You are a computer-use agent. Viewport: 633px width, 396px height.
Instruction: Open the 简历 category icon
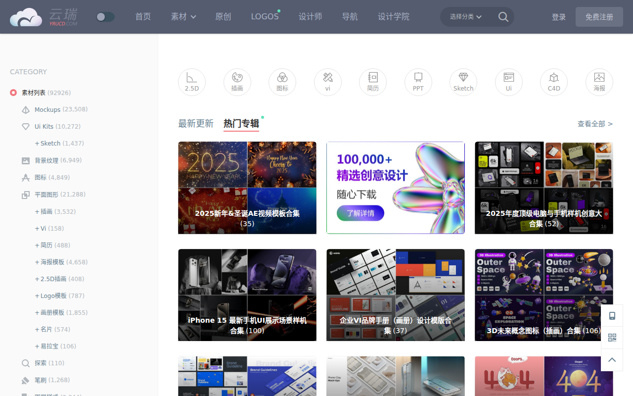coord(373,82)
